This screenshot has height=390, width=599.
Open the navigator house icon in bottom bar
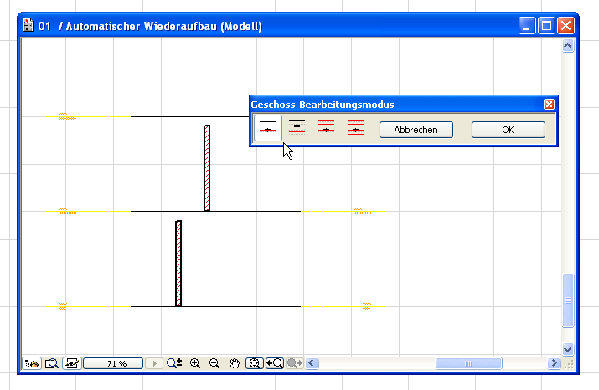32,363
